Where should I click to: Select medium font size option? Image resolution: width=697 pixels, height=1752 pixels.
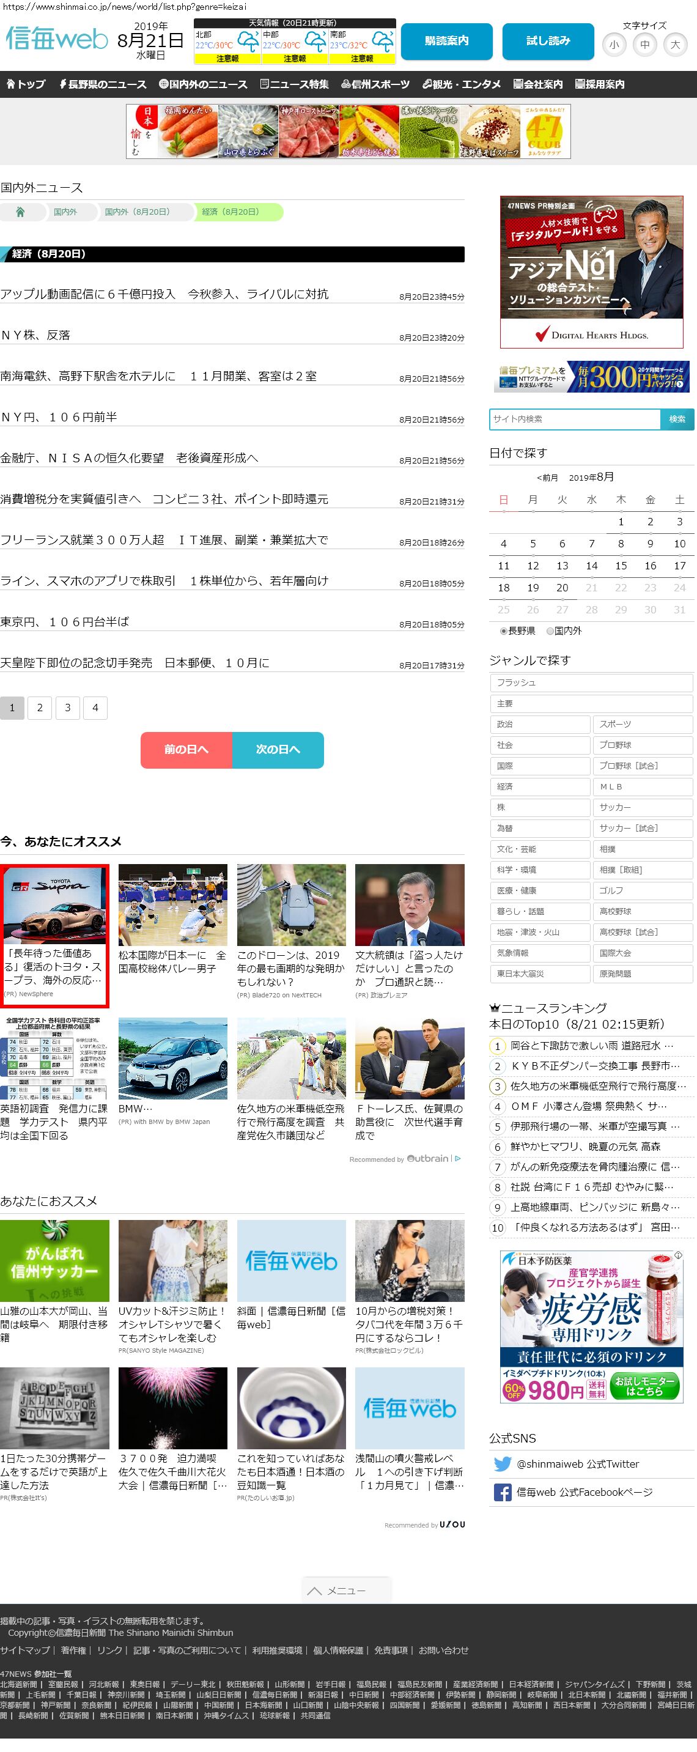click(x=644, y=45)
